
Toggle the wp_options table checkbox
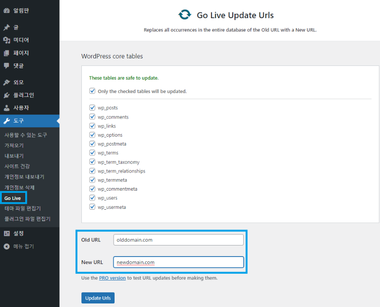click(x=92, y=135)
